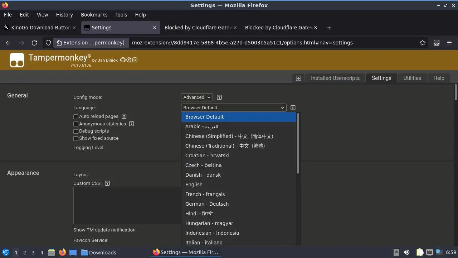Screen dimensions: 458x258
Task: Enable Debug scripts checkbox
Action: (76, 131)
